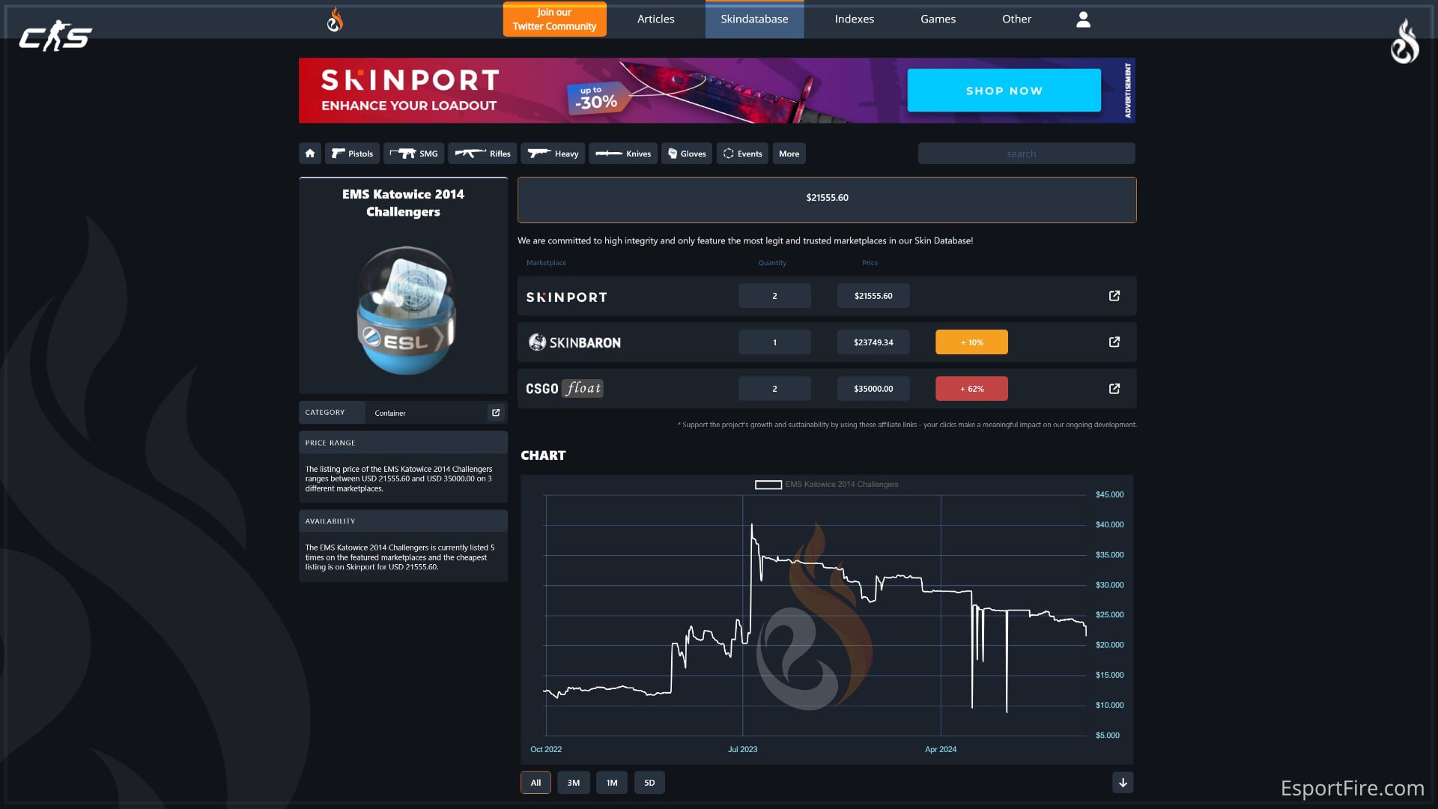Open the Games menu

click(x=938, y=19)
